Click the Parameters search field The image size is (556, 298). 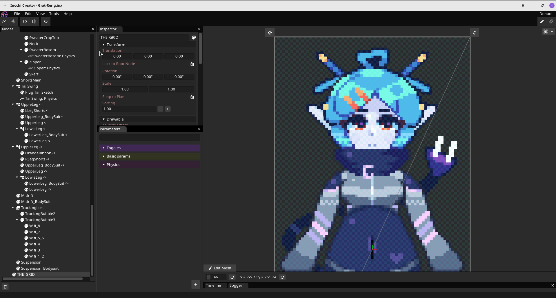click(x=150, y=138)
